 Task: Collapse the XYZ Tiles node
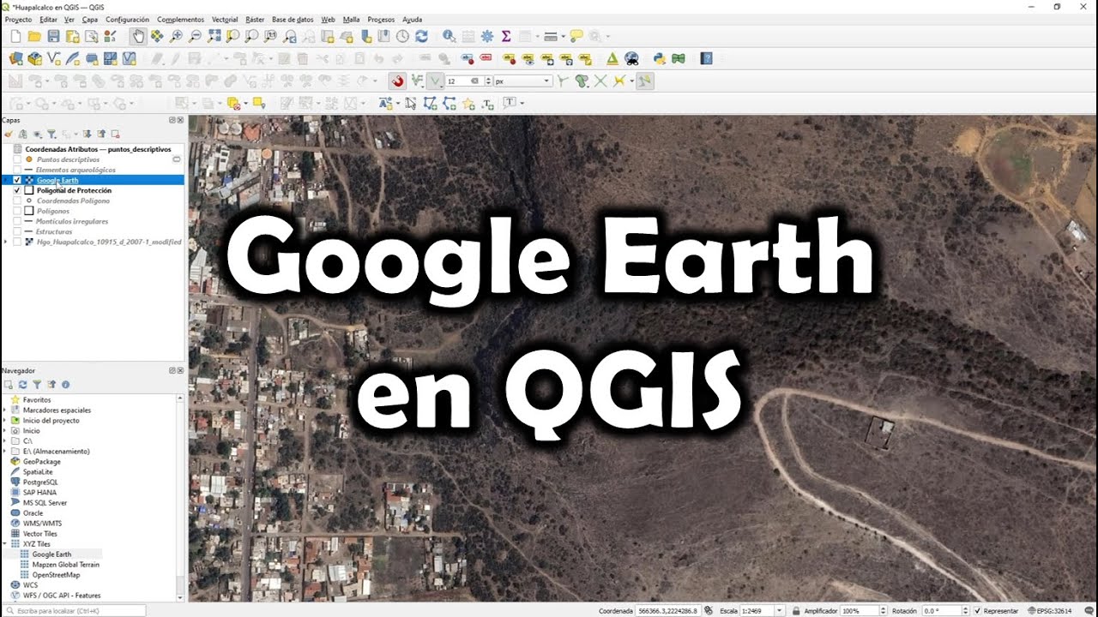click(x=5, y=544)
